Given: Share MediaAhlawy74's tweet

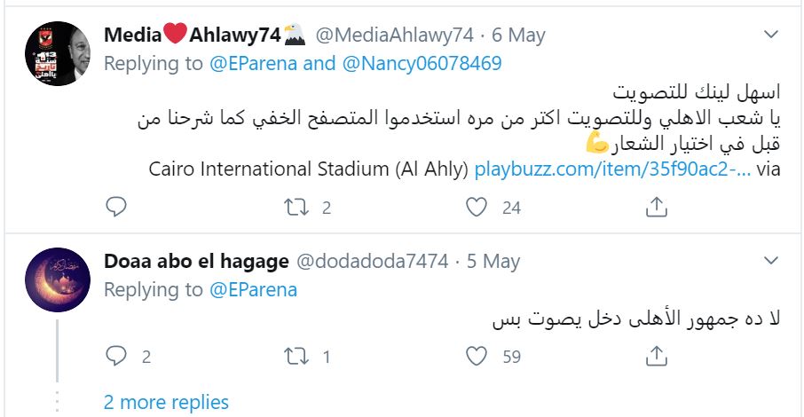Looking at the screenshot, I should point(656,208).
